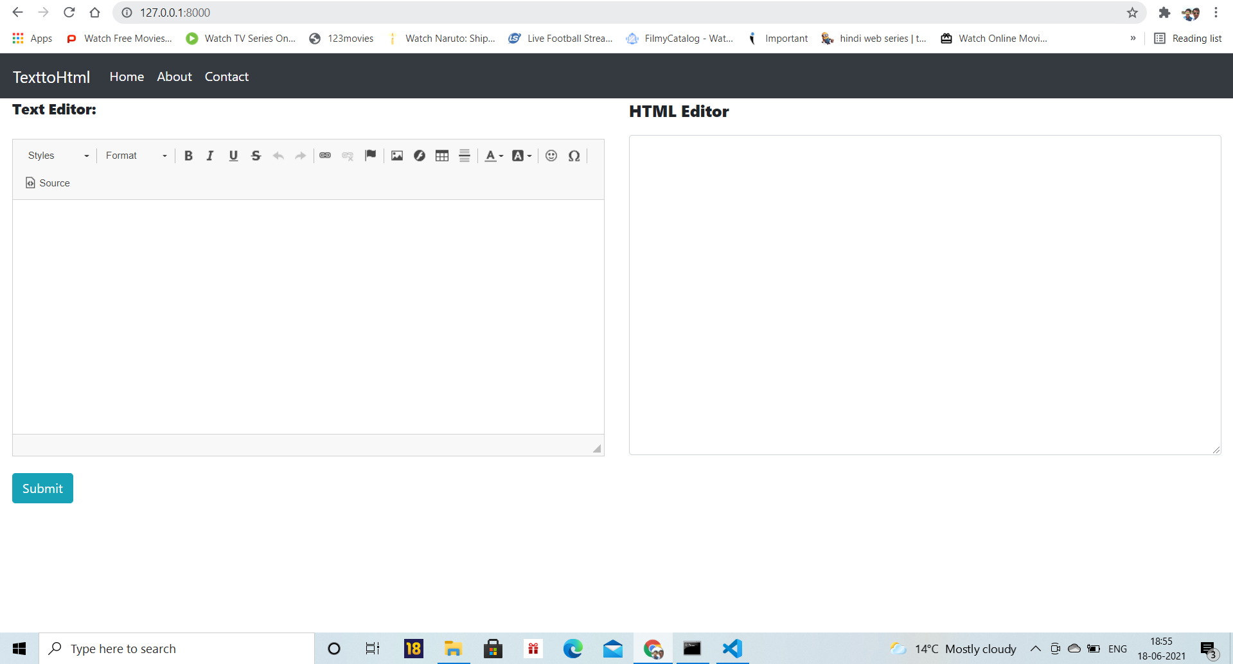This screenshot has width=1233, height=664.
Task: Open the Watch TV Series On... bookmark
Action: tap(241, 39)
